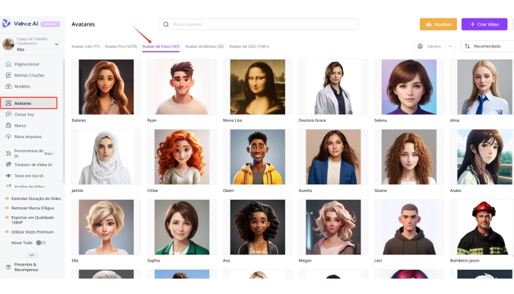
Task: Expand the premium features chevron down
Action: coord(32,255)
